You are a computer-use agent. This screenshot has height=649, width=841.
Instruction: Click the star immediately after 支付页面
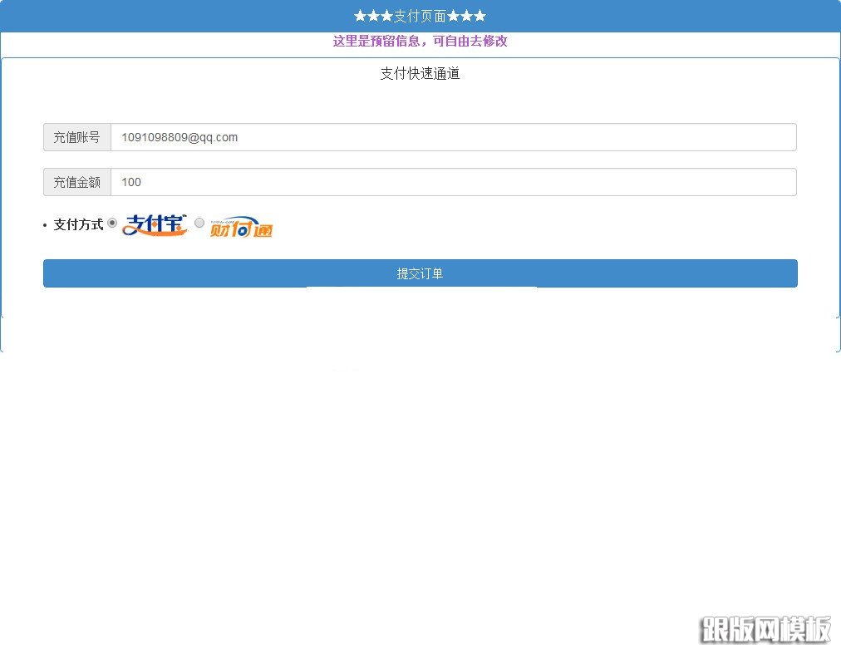click(453, 17)
